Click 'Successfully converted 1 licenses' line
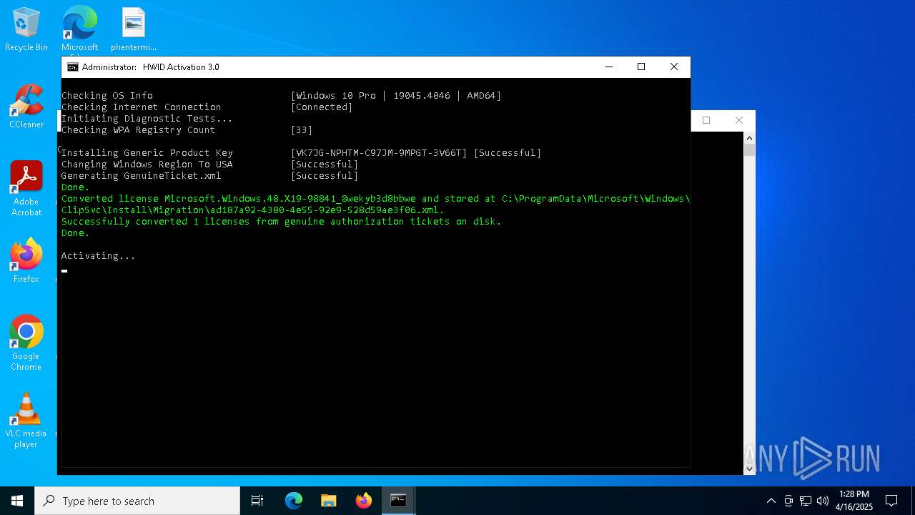Viewport: 915px width, 515px height. pyautogui.click(x=282, y=222)
